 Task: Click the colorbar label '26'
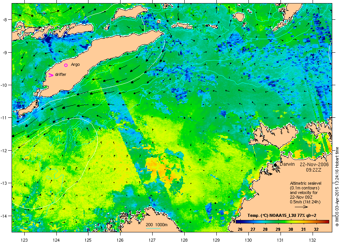(x=240, y=229)
